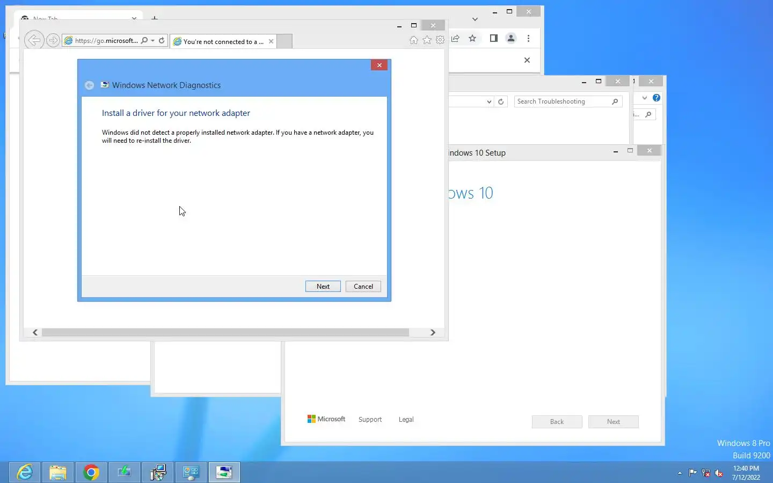Refresh the page in Internet Explorer
The image size is (773, 483).
point(162,40)
